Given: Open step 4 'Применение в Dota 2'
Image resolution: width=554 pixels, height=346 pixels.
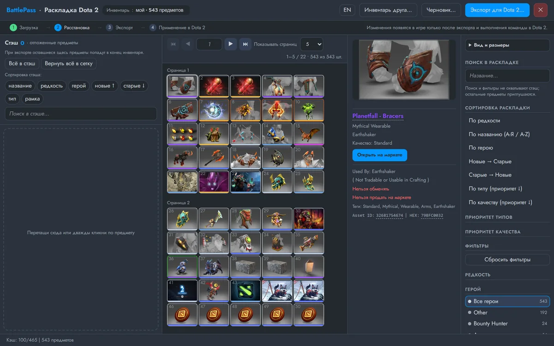Looking at the screenshot, I should pyautogui.click(x=177, y=28).
